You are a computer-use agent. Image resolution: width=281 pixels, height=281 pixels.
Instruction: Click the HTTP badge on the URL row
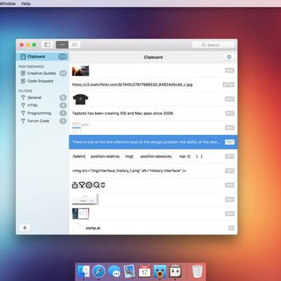click(228, 85)
